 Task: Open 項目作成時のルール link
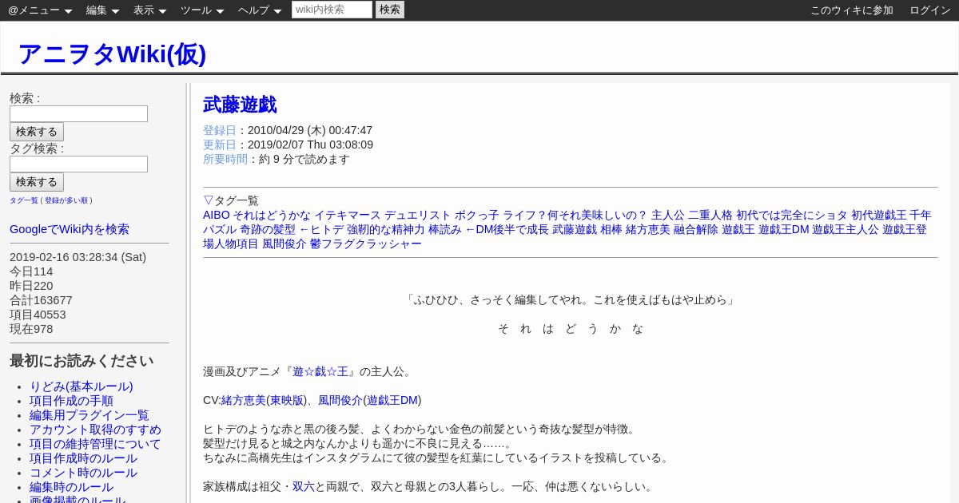click(83, 458)
